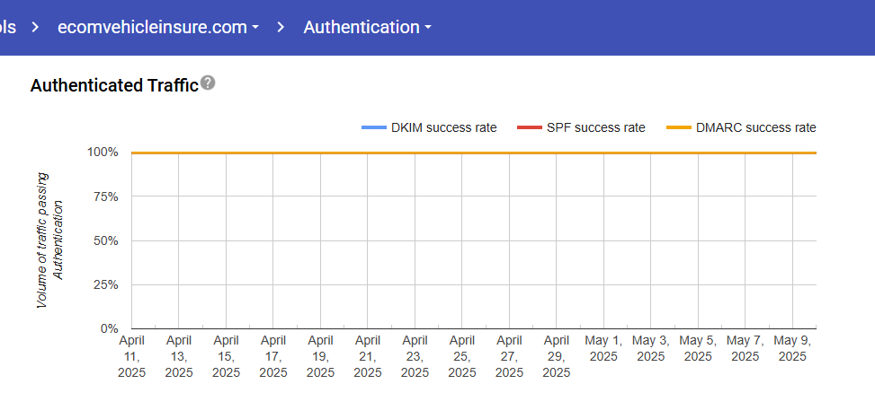Viewport: 875px width, 419px height.
Task: Click the red SPF legend line marker
Action: click(x=529, y=128)
